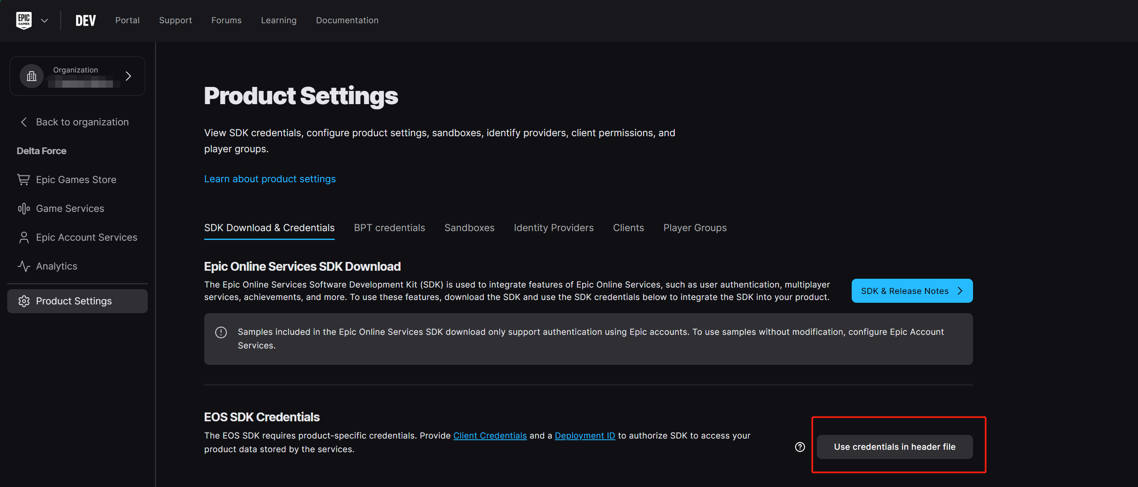This screenshot has width=1138, height=487.
Task: Expand the Organization selector chevron
Action: 128,76
